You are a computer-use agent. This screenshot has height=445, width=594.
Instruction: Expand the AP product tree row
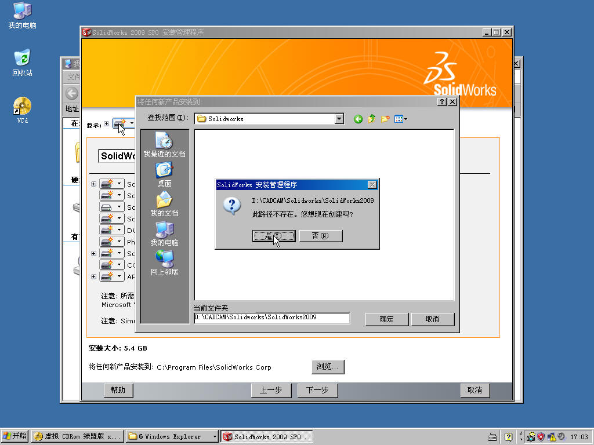(93, 276)
